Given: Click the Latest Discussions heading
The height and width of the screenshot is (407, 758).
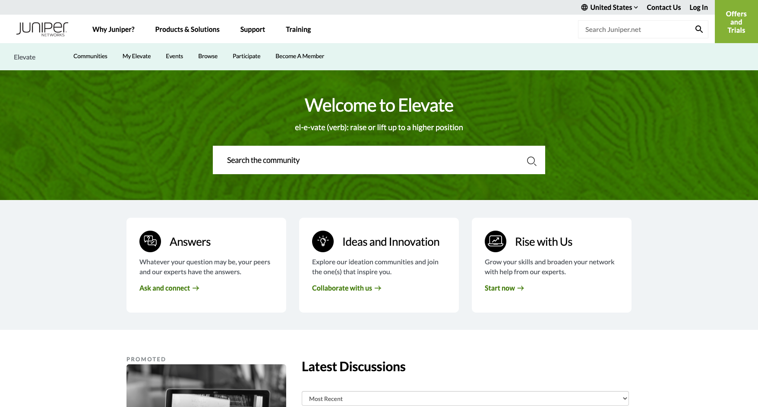Looking at the screenshot, I should click(x=354, y=366).
